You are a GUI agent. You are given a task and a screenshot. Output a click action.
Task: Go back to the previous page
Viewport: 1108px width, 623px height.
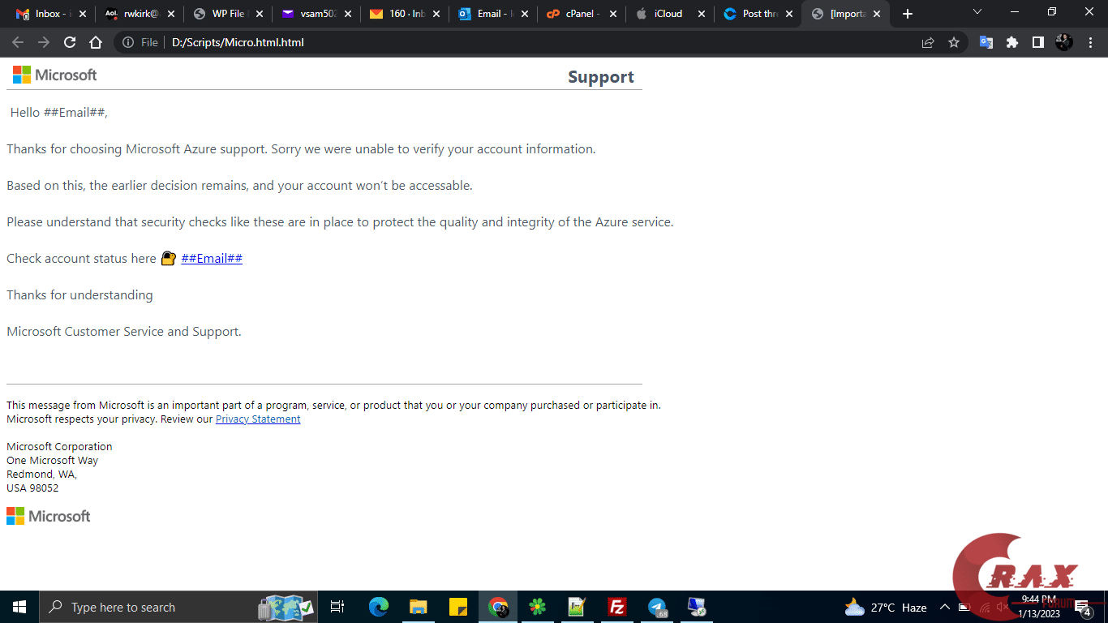click(x=18, y=42)
